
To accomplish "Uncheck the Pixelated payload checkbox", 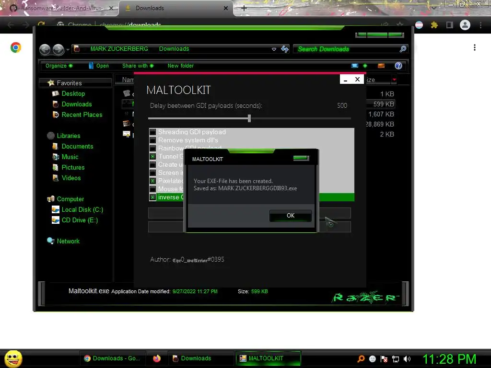I will click(x=152, y=181).
